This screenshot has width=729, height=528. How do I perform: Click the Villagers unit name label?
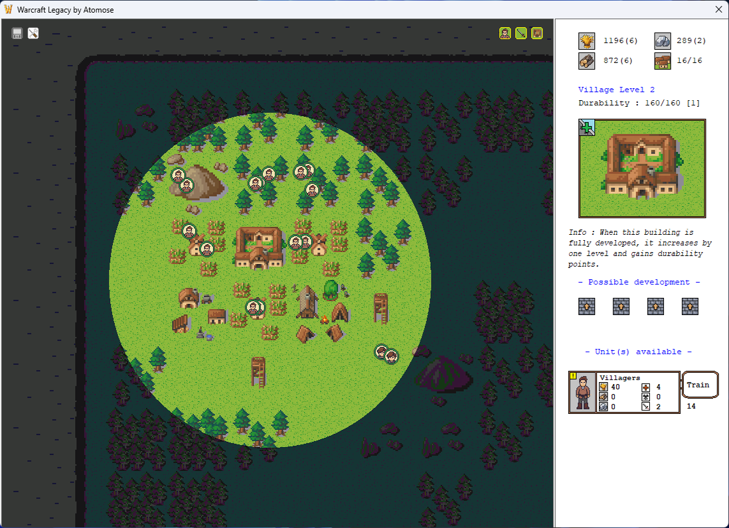[x=619, y=378]
